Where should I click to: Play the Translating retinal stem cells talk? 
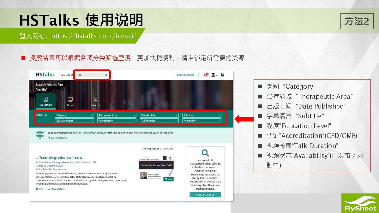tap(40, 189)
